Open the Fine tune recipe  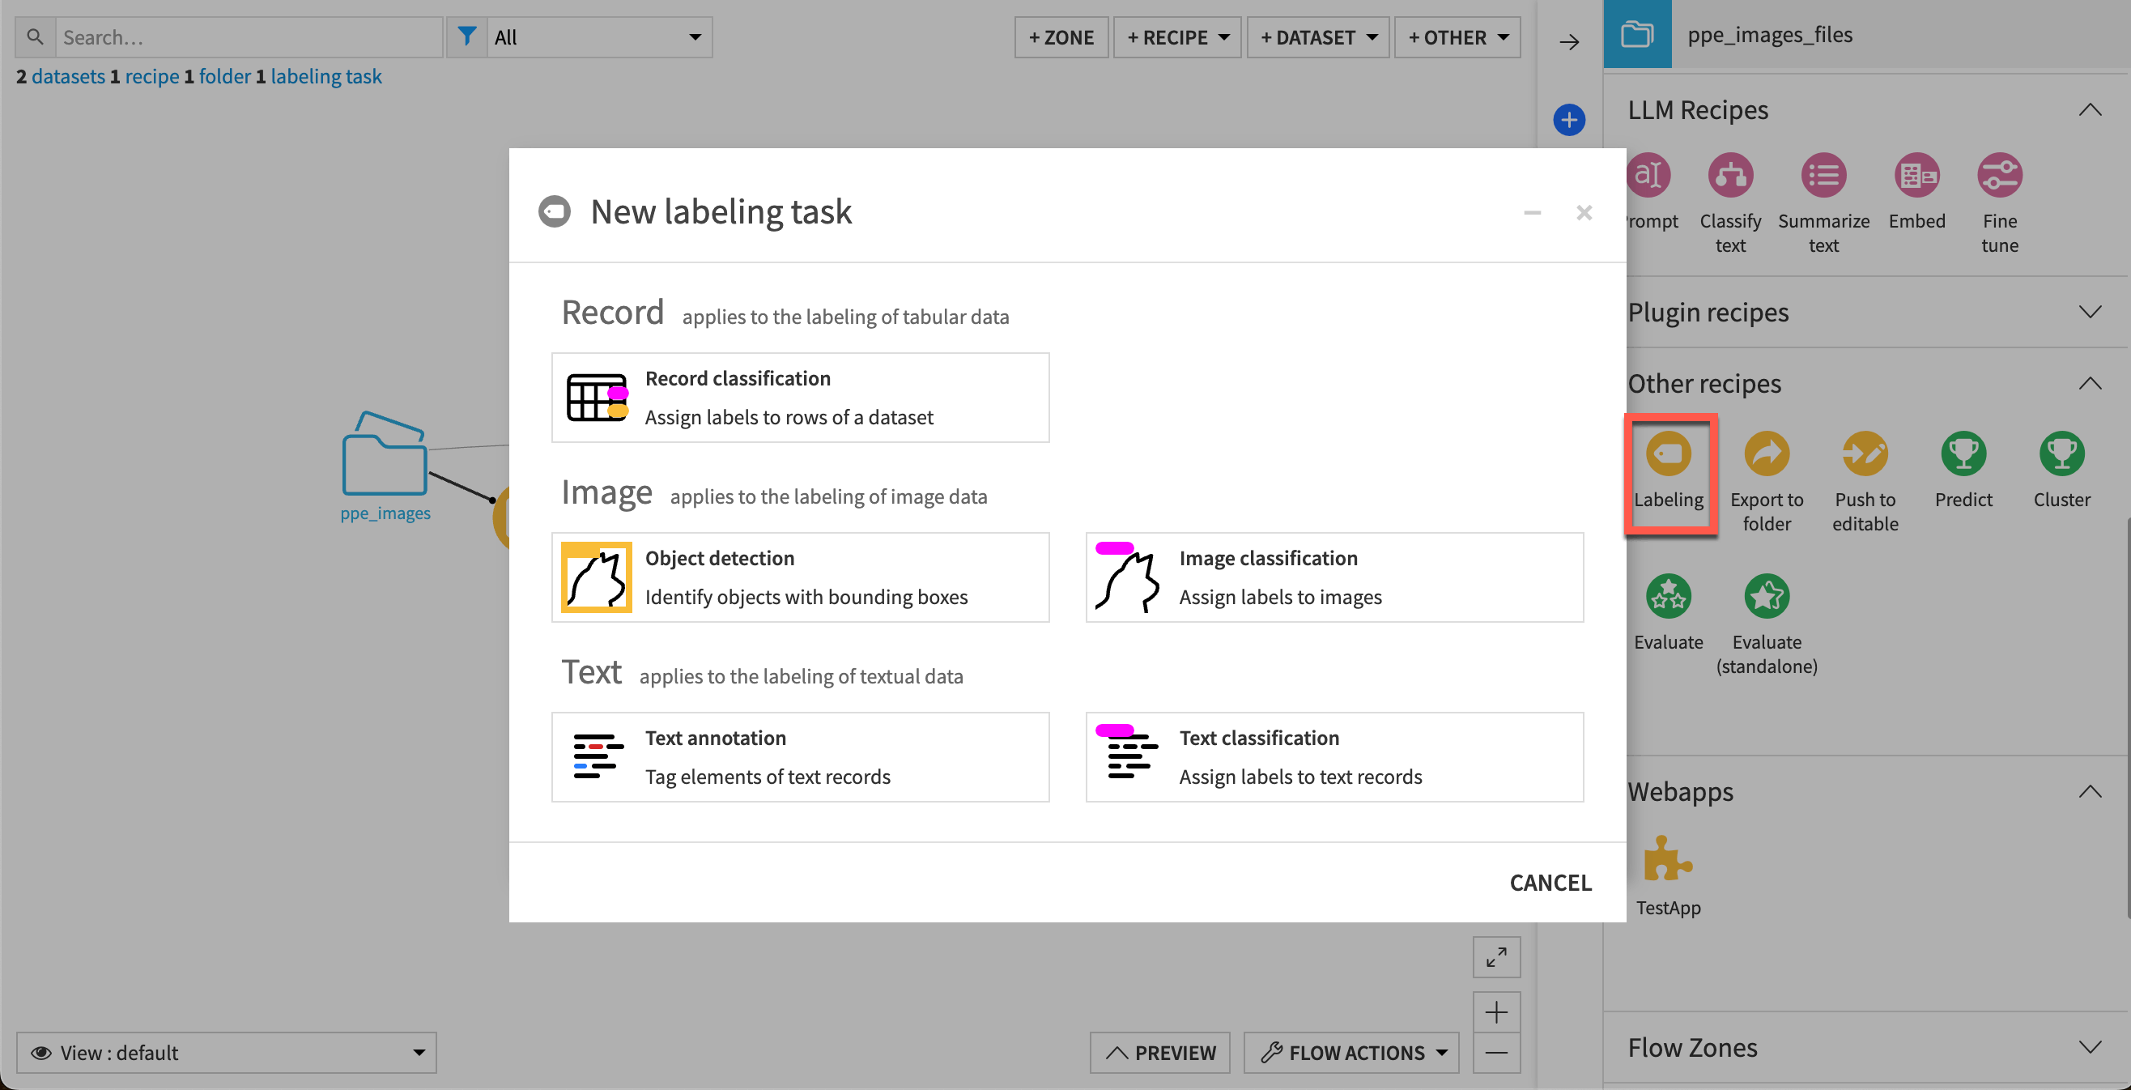[2000, 176]
